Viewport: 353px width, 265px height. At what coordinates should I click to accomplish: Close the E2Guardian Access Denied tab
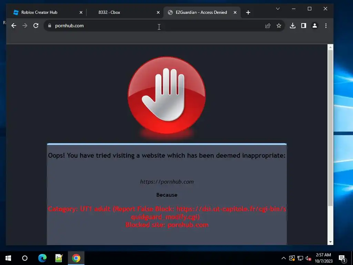click(235, 12)
